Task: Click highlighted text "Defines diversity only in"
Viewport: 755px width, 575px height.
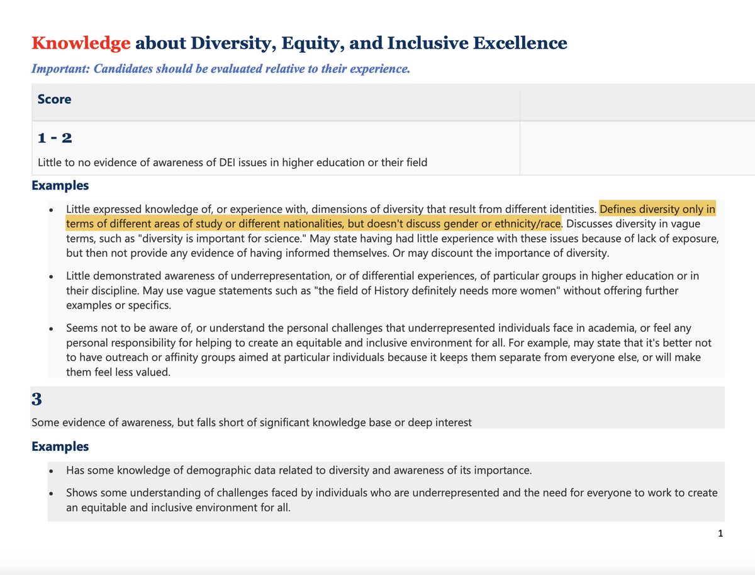Action: click(x=657, y=208)
